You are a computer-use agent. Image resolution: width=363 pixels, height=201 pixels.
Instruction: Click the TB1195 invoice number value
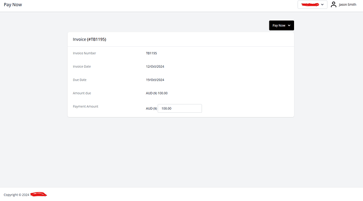[152, 53]
